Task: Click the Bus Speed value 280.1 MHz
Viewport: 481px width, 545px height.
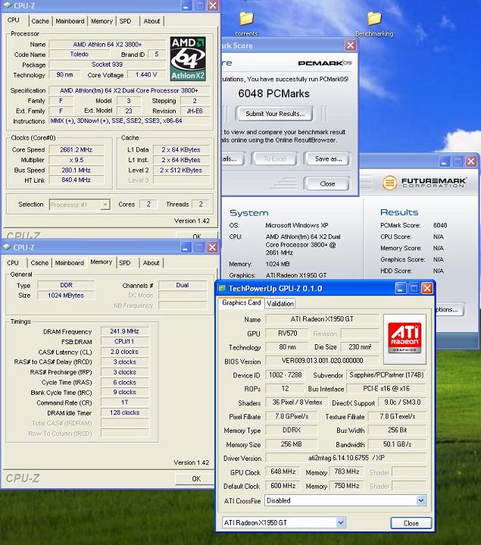Action: click(76, 171)
